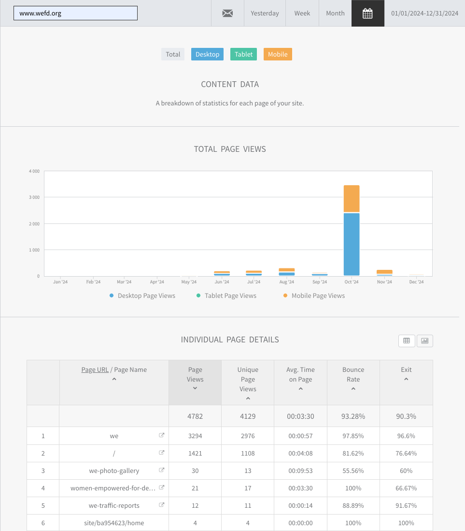The height and width of the screenshot is (531, 465).
Task: Click the email envelope icon
Action: 227,13
